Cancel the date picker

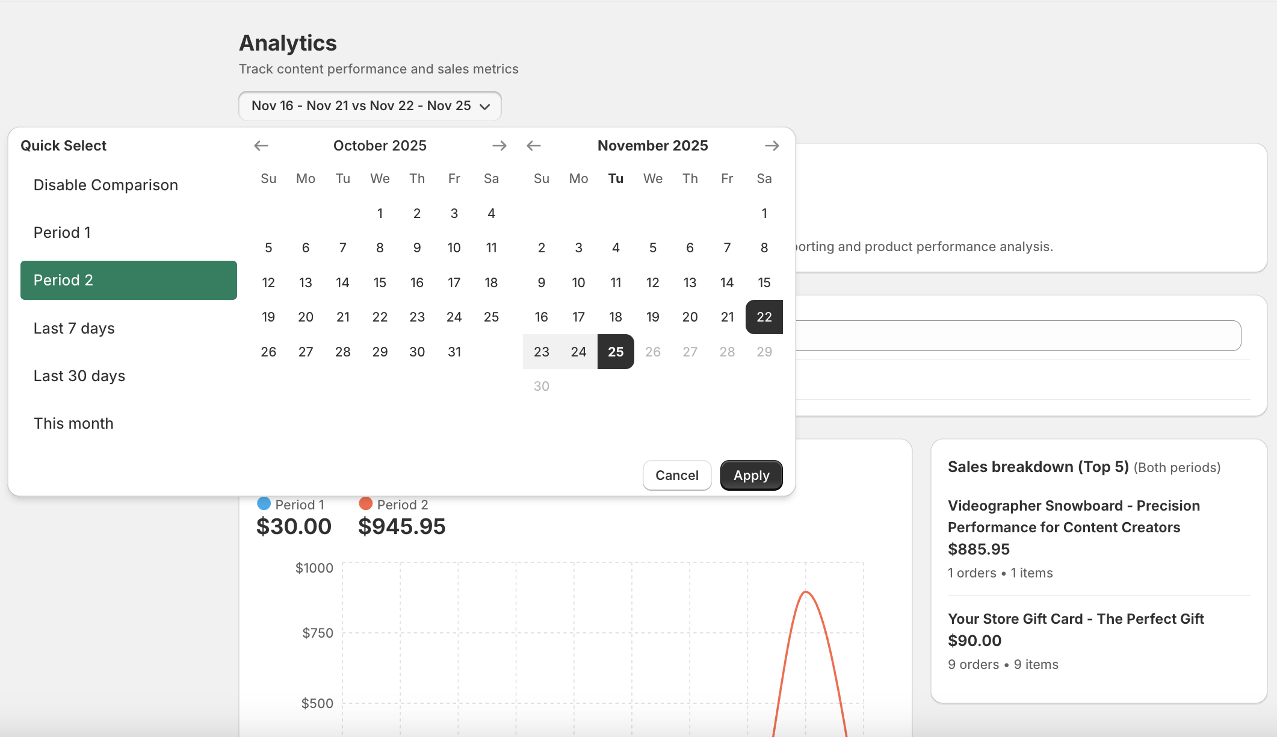(677, 475)
